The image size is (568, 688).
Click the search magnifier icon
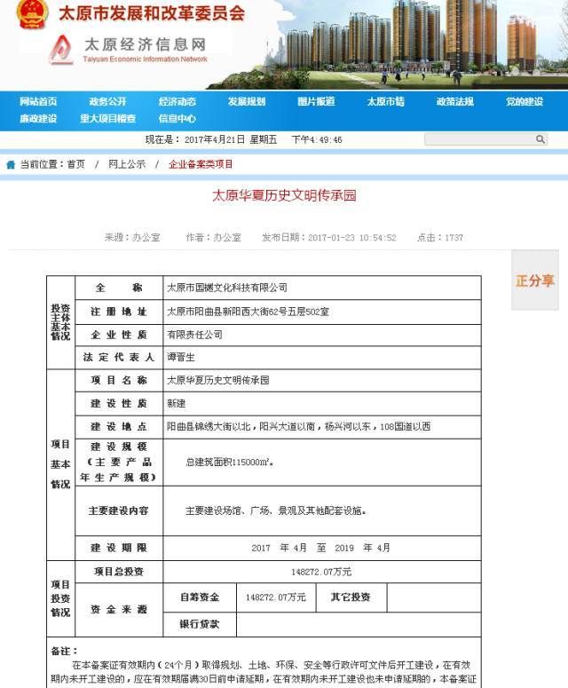[x=540, y=139]
